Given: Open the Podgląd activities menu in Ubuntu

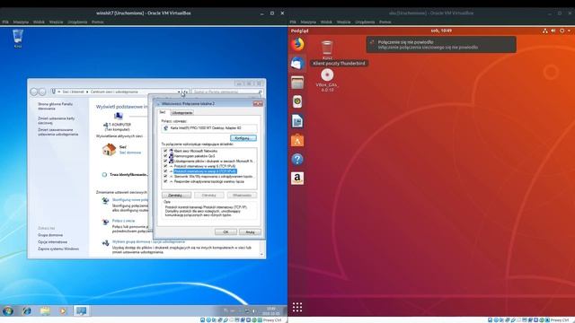Looking at the screenshot, I should [x=299, y=31].
